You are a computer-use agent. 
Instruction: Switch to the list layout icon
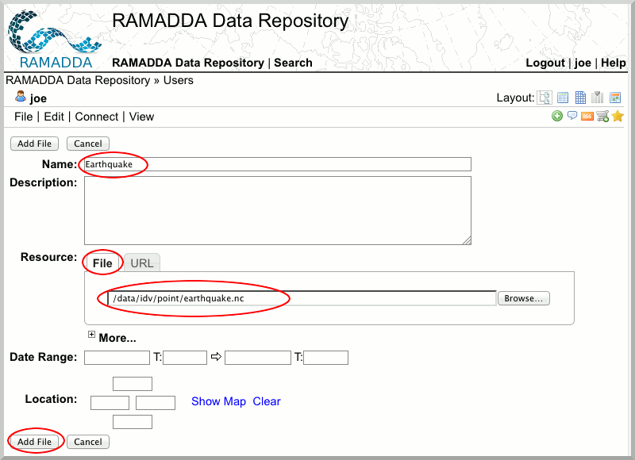562,98
